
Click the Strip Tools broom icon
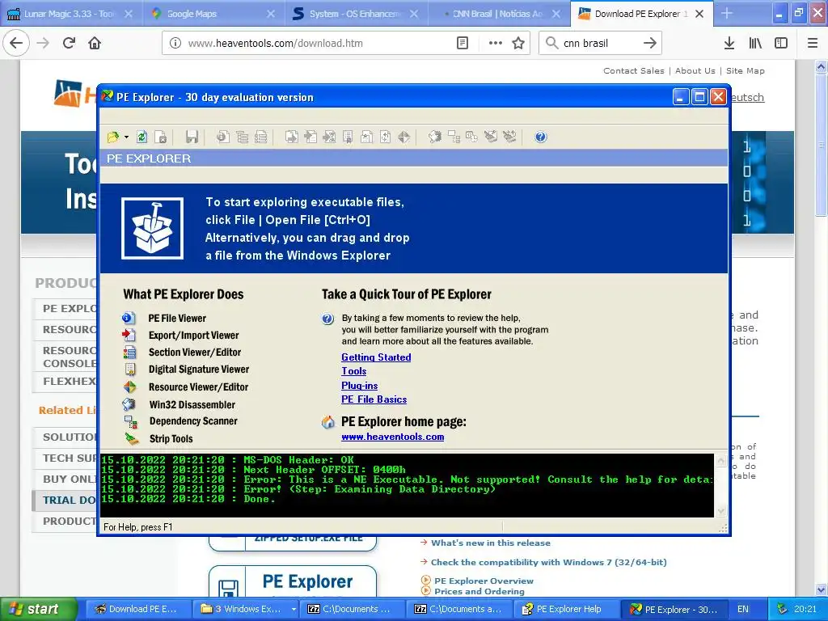pyautogui.click(x=131, y=438)
